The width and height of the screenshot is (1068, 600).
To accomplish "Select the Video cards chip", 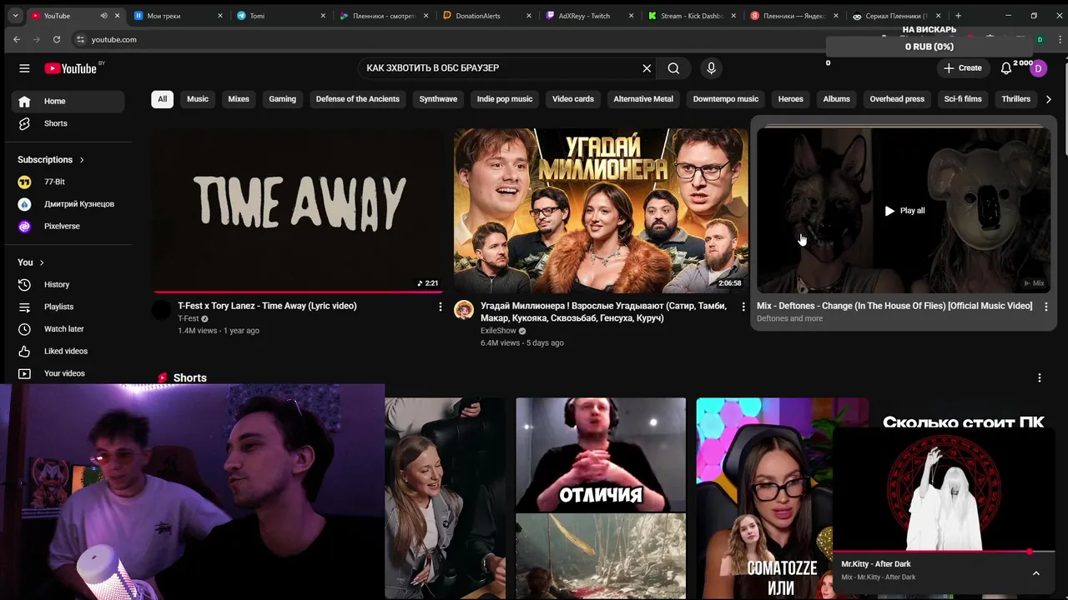I will click(573, 99).
